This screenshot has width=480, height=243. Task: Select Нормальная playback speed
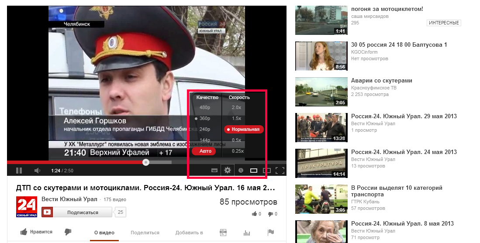coord(244,129)
